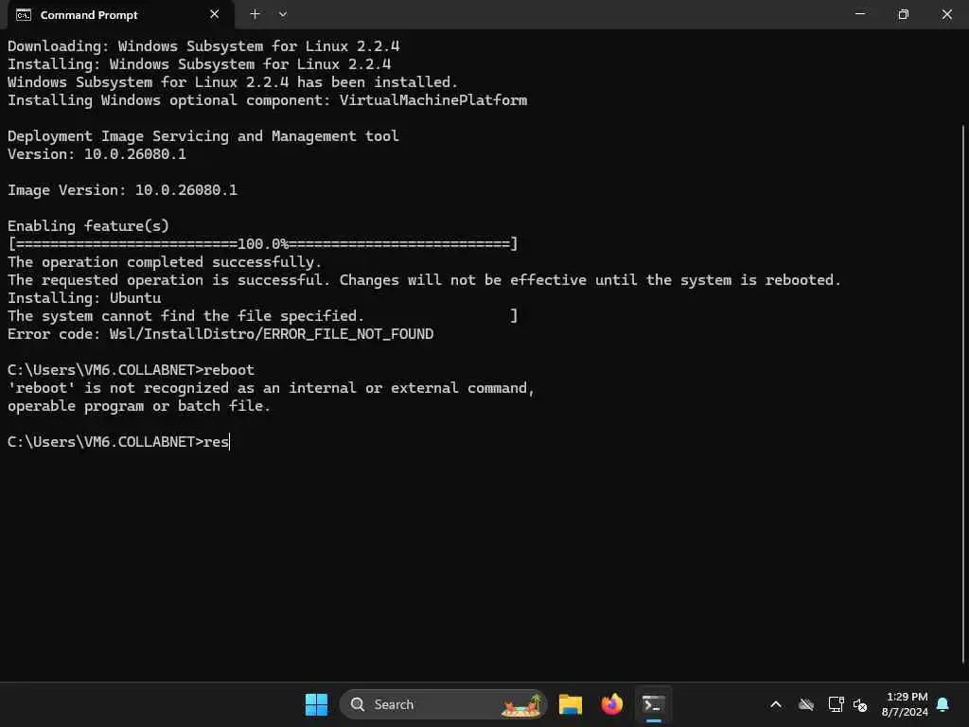This screenshot has height=727, width=969.
Task: Click 'Windows Subsystem for Linux 2.2.4 has been installed.'
Action: (x=233, y=82)
